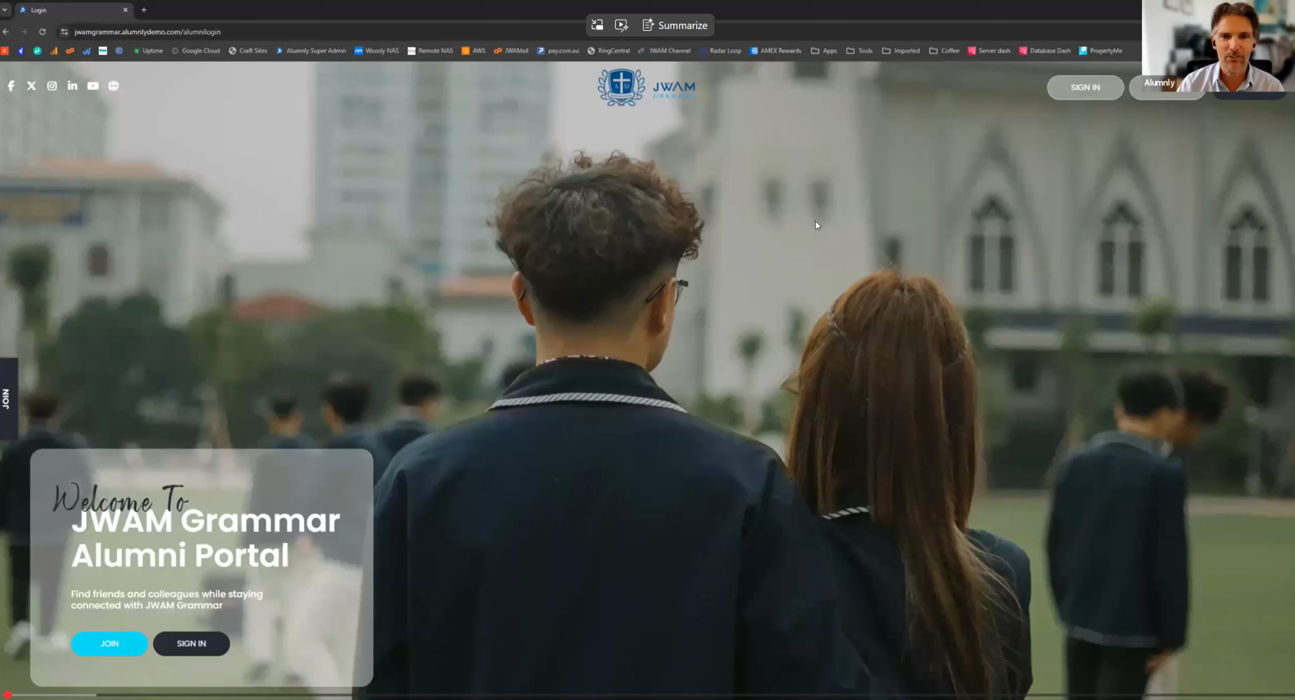The height and width of the screenshot is (700, 1295).
Task: Open a new tab with the plus icon
Action: (x=144, y=10)
